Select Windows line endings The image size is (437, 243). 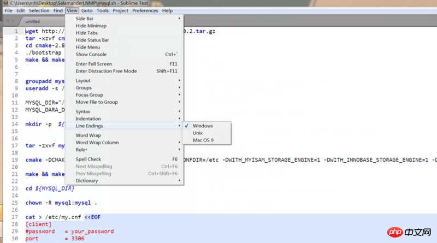coord(206,126)
